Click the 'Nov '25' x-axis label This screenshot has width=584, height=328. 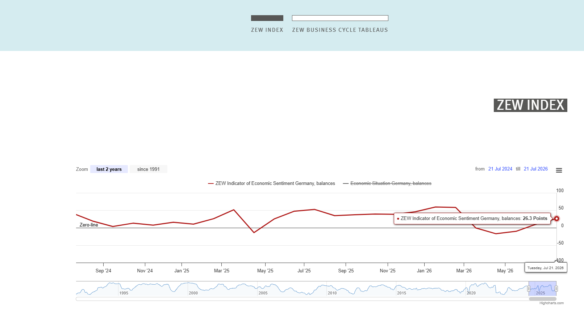click(388, 271)
